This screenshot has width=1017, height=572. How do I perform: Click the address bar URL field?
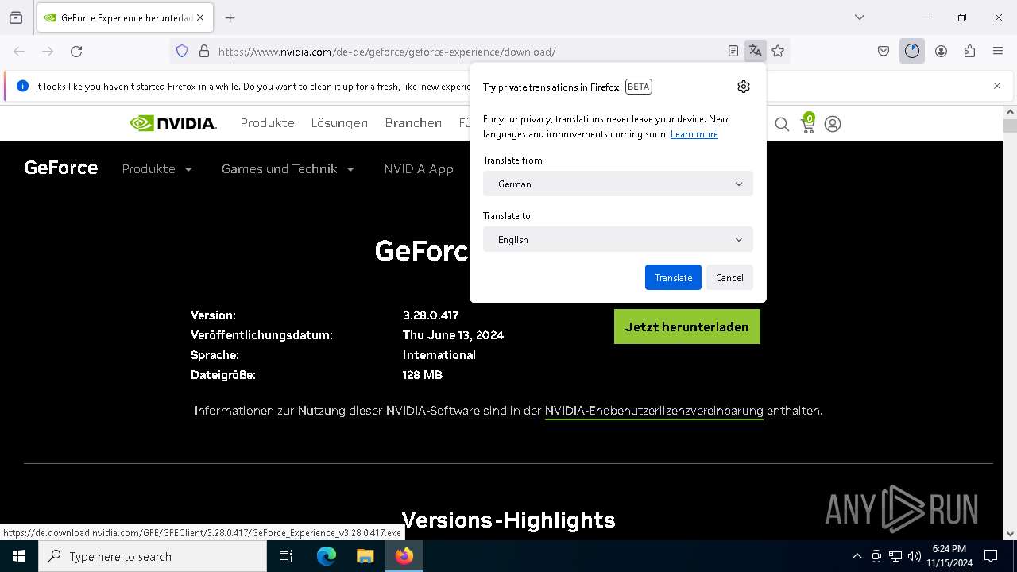(x=469, y=52)
